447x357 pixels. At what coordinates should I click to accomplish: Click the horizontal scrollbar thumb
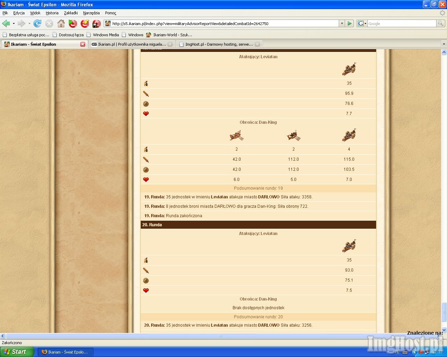tap(220, 336)
